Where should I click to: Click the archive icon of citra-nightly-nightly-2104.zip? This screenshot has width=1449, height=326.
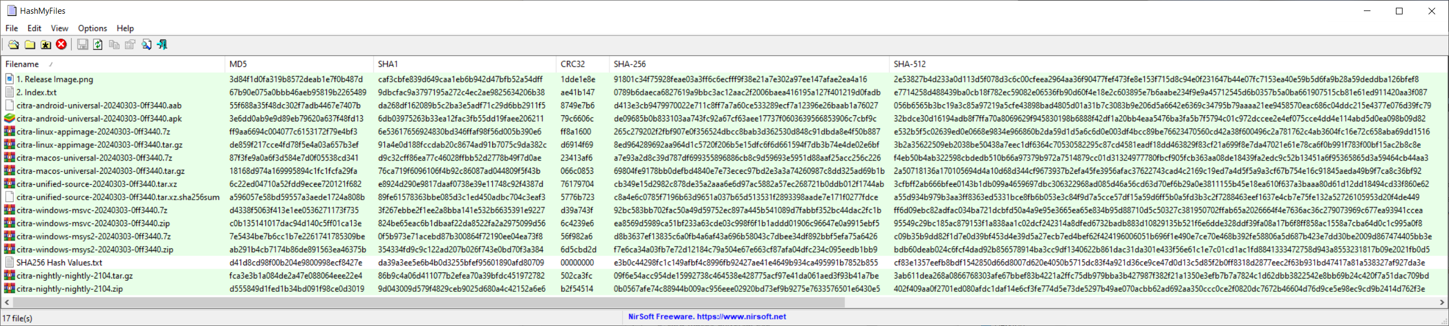pyautogui.click(x=9, y=288)
